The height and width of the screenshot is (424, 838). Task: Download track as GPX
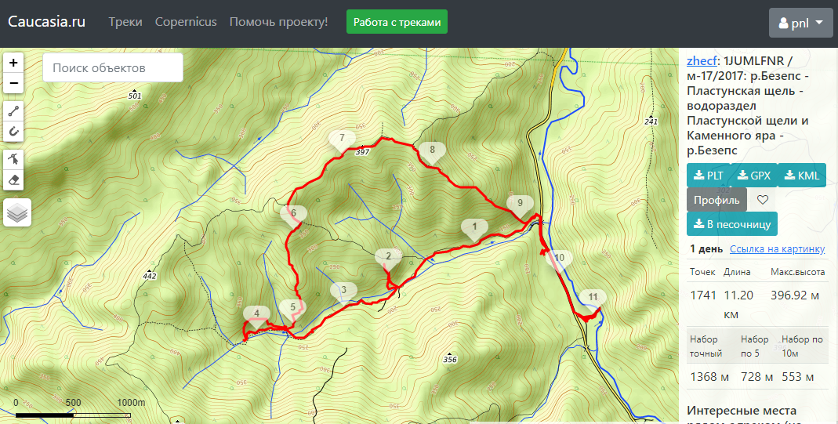coord(753,175)
